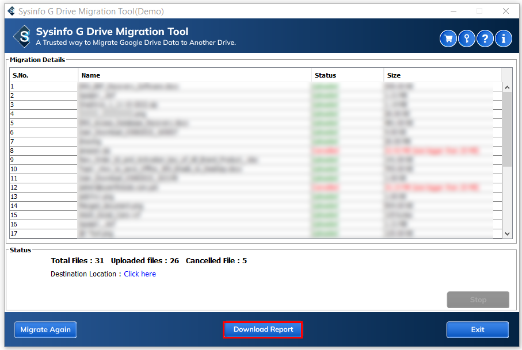522x350 pixels.
Task: Open help via the question mark icon
Action: pos(485,39)
